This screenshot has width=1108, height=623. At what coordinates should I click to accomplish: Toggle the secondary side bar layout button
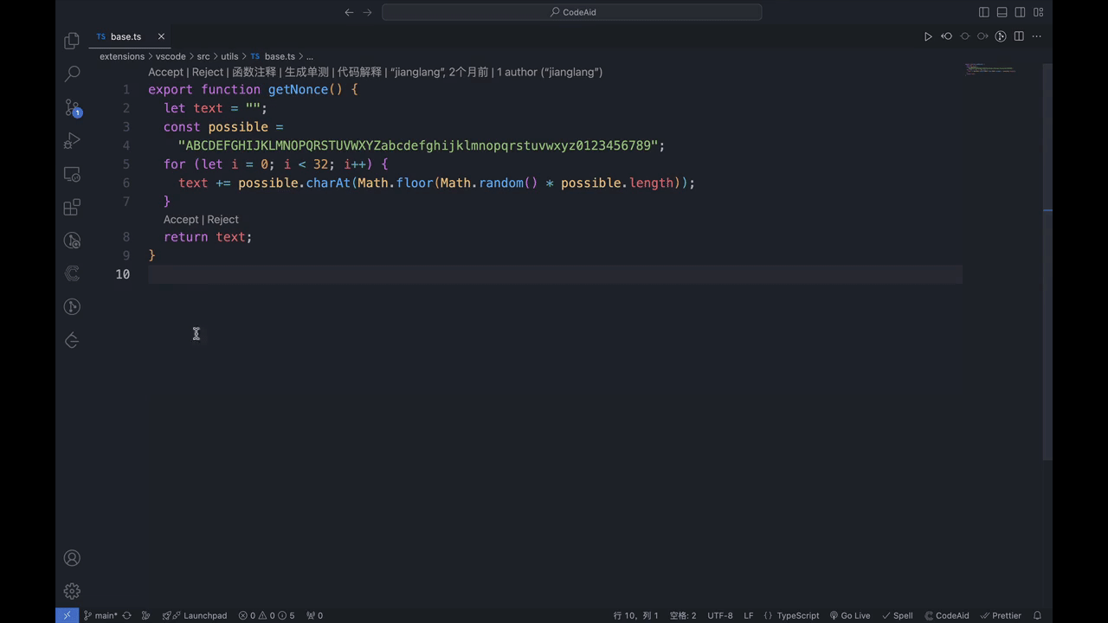[x=1021, y=12]
